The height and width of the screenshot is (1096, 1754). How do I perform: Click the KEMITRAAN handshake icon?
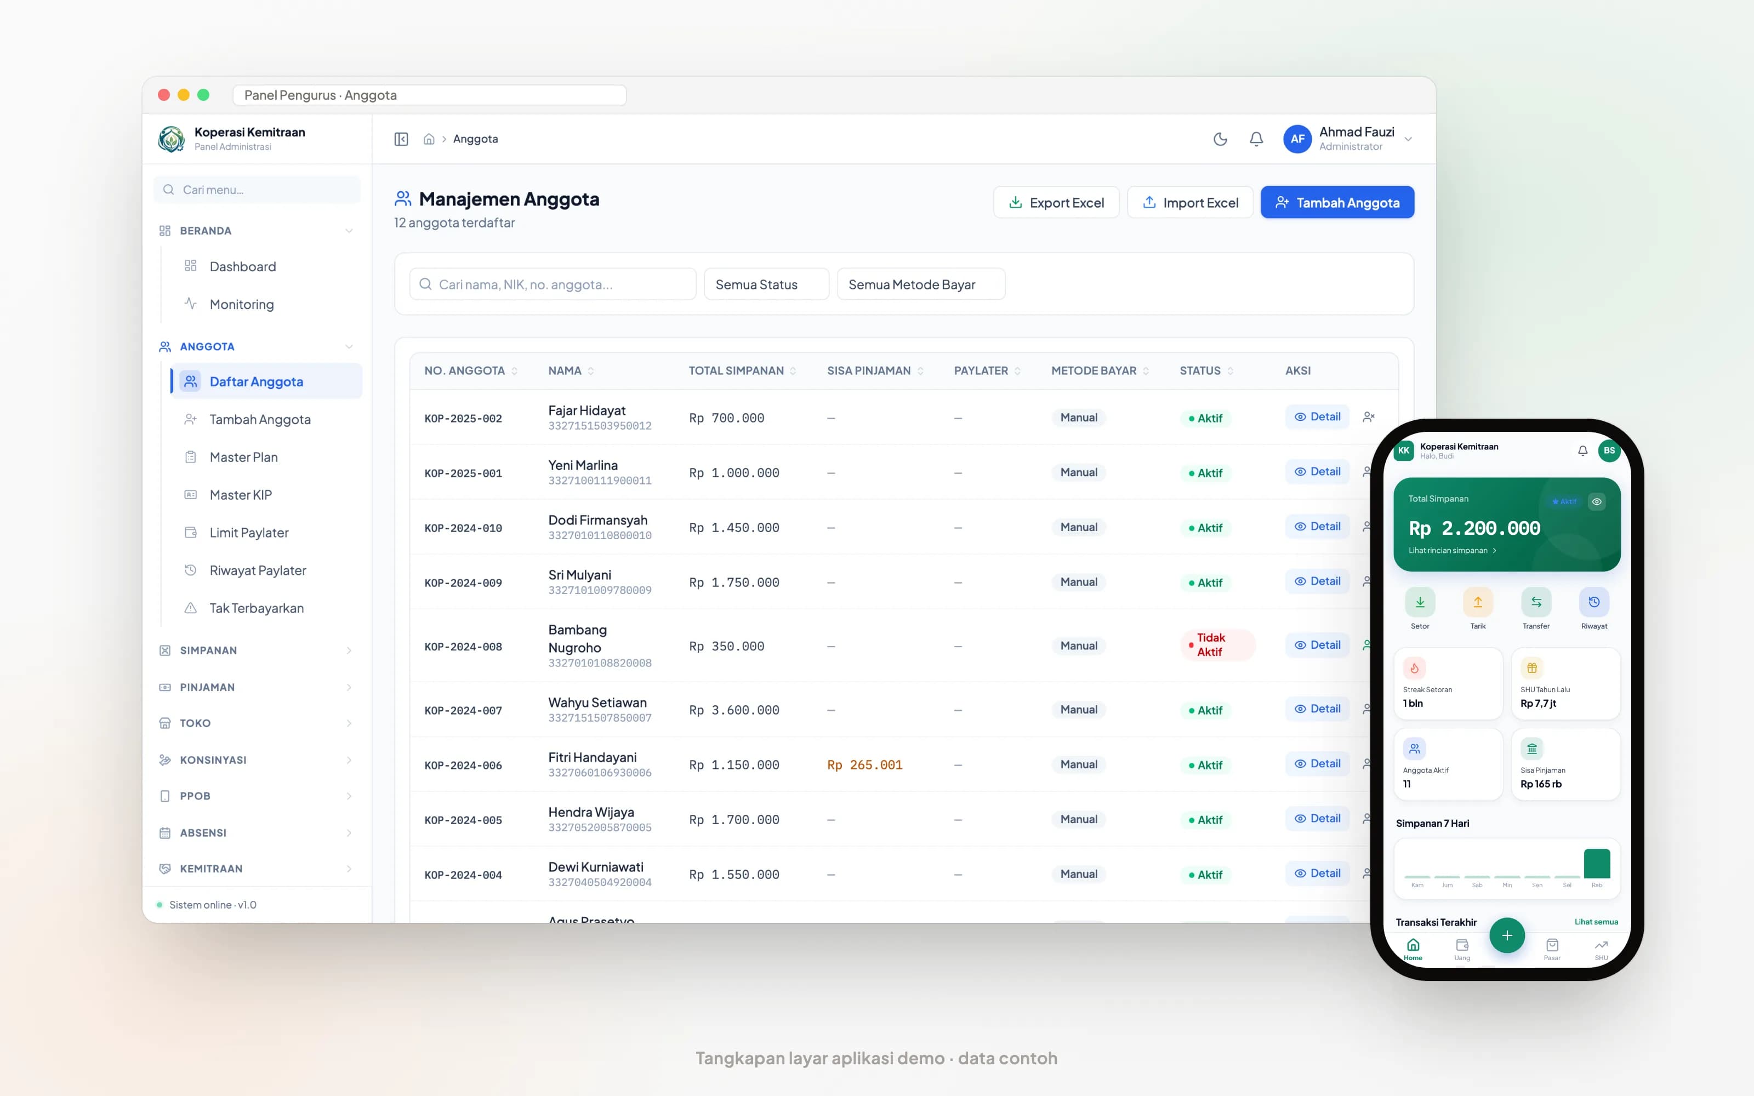click(165, 869)
